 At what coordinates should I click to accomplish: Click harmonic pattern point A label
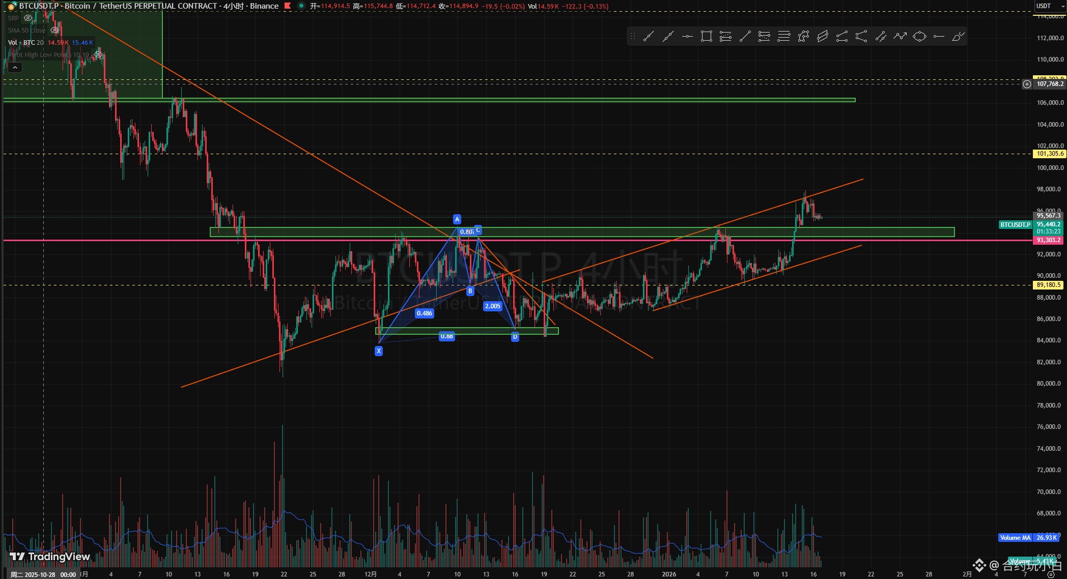457,219
